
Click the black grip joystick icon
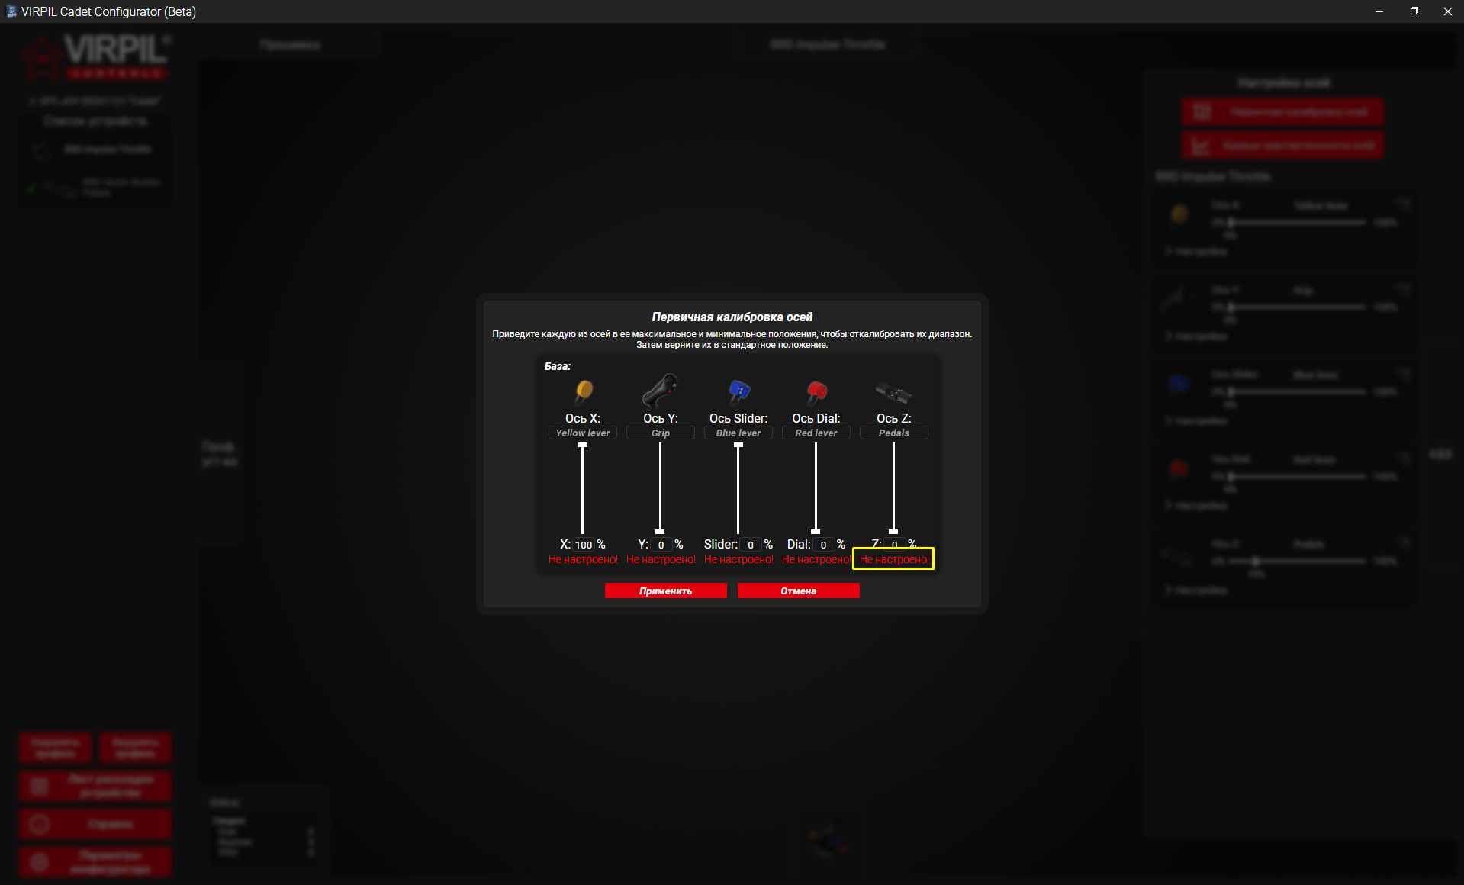click(660, 391)
